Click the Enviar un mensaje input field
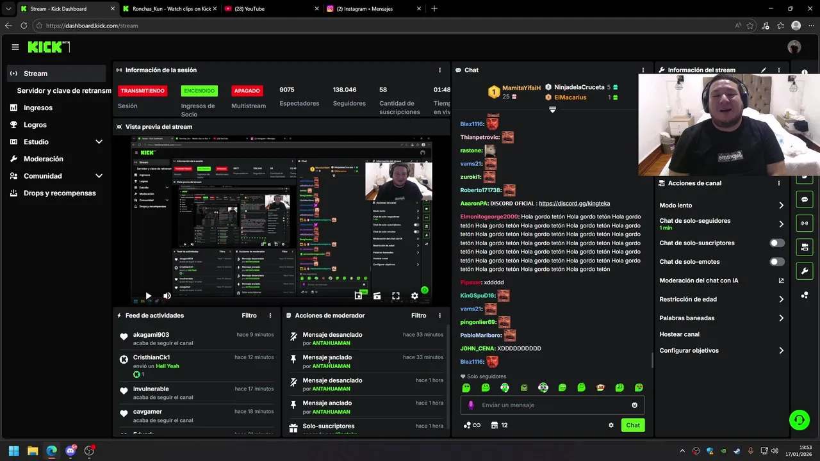The width and height of the screenshot is (820, 461). click(552, 405)
